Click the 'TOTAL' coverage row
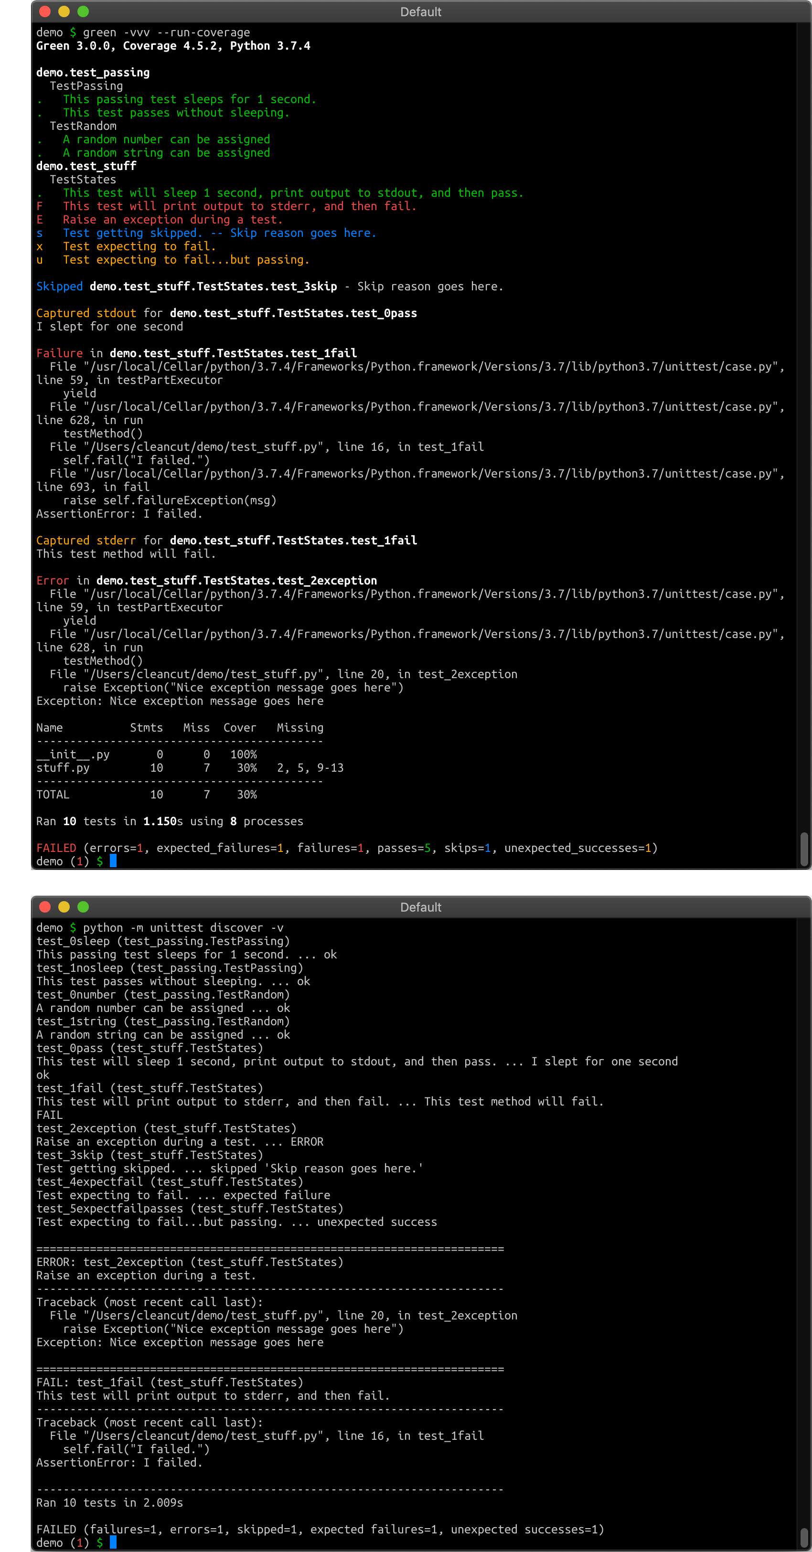 (147, 794)
